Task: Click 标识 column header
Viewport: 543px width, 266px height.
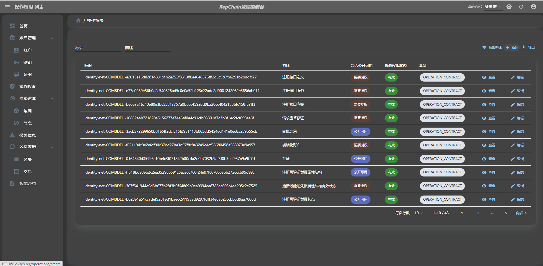Action: point(88,66)
